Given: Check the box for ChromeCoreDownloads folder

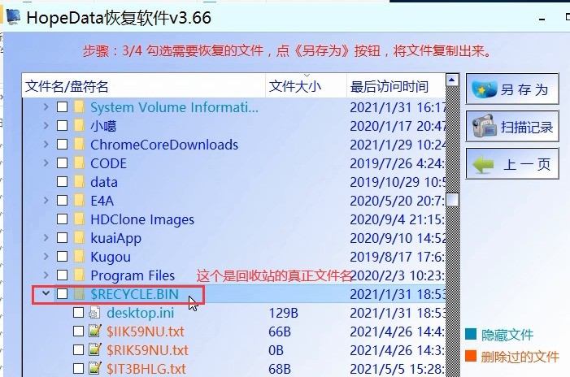Looking at the screenshot, I should click(x=63, y=145).
